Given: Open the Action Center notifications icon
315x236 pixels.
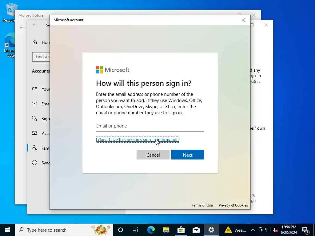Looking at the screenshot, I should coord(305,230).
